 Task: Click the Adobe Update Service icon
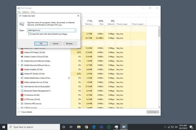pyautogui.click(x=22, y=82)
